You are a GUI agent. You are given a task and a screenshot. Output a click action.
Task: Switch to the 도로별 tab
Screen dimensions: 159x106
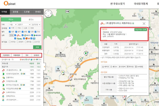[27, 12]
